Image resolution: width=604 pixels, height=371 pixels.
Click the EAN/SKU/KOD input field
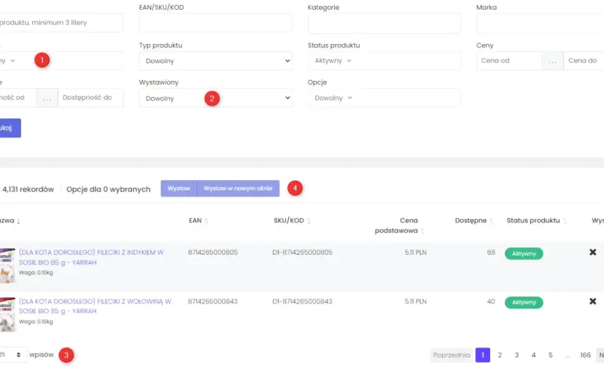[x=216, y=23]
